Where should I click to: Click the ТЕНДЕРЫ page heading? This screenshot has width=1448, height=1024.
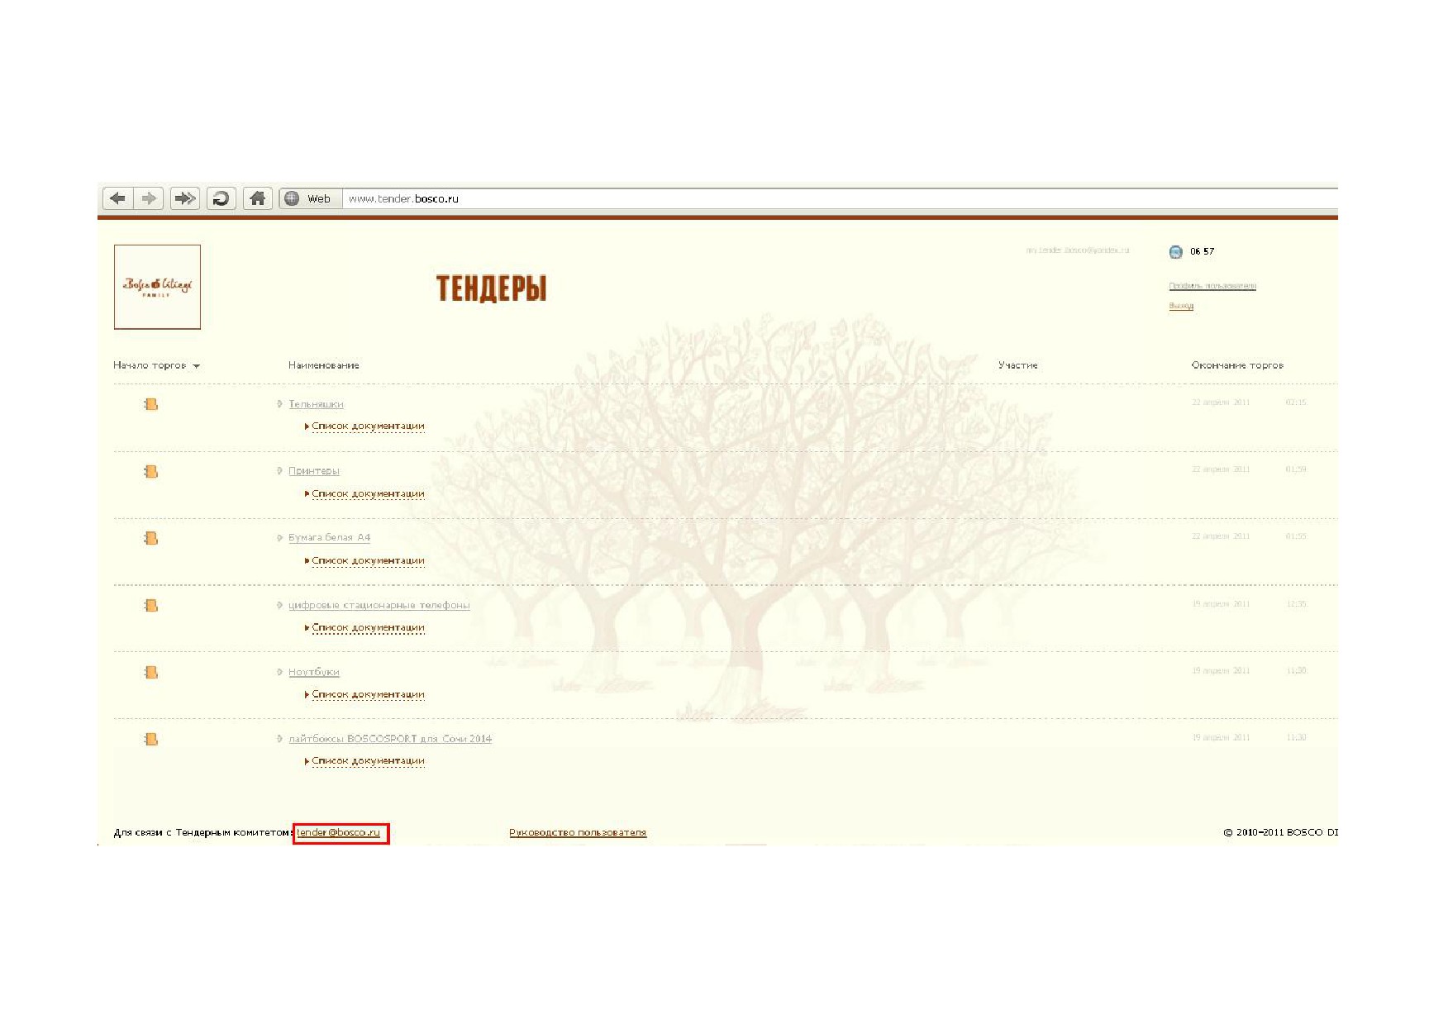pyautogui.click(x=491, y=288)
